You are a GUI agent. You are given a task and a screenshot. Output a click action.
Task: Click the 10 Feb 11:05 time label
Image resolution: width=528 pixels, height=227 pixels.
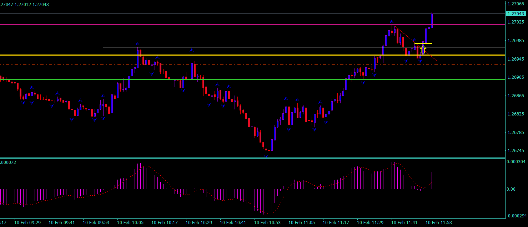(x=302, y=223)
